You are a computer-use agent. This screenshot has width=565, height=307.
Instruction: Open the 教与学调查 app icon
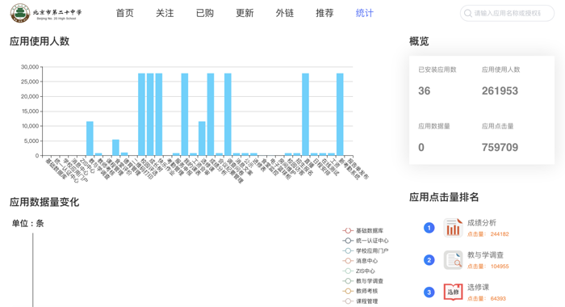click(x=453, y=260)
